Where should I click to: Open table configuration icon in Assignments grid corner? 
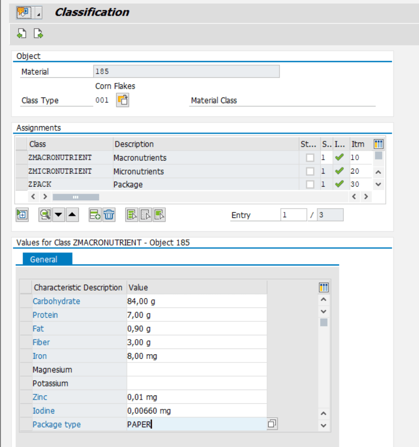coord(378,144)
